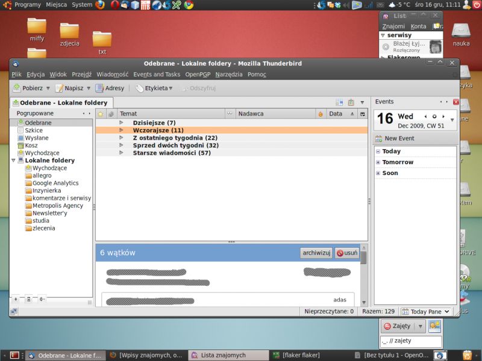Collapse the Today events section

pyautogui.click(x=378, y=152)
